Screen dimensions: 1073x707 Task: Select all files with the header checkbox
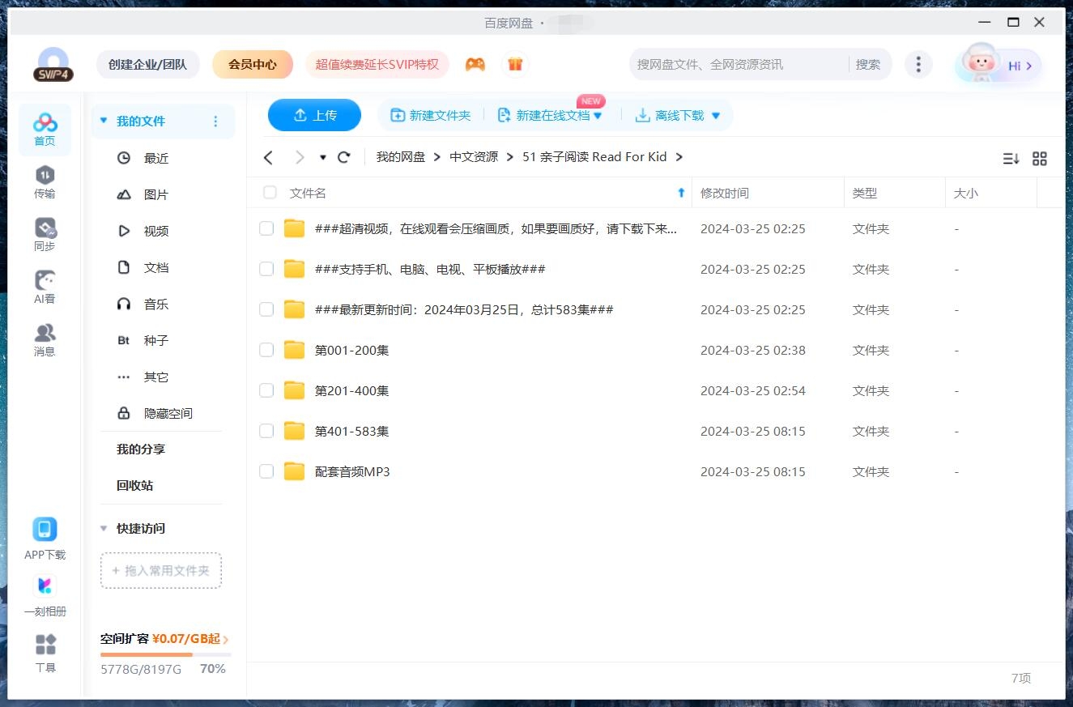tap(269, 193)
